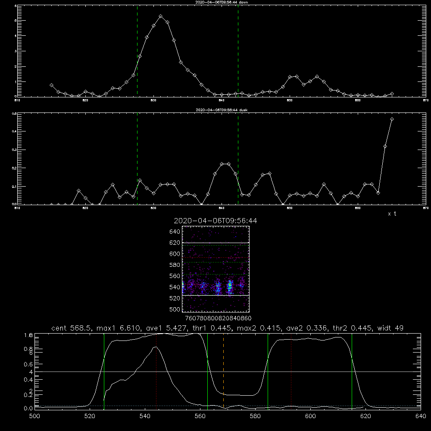Click '0.0' on bottom plot y-axis
Viewport: 431px width, 431px height.
tap(28, 408)
